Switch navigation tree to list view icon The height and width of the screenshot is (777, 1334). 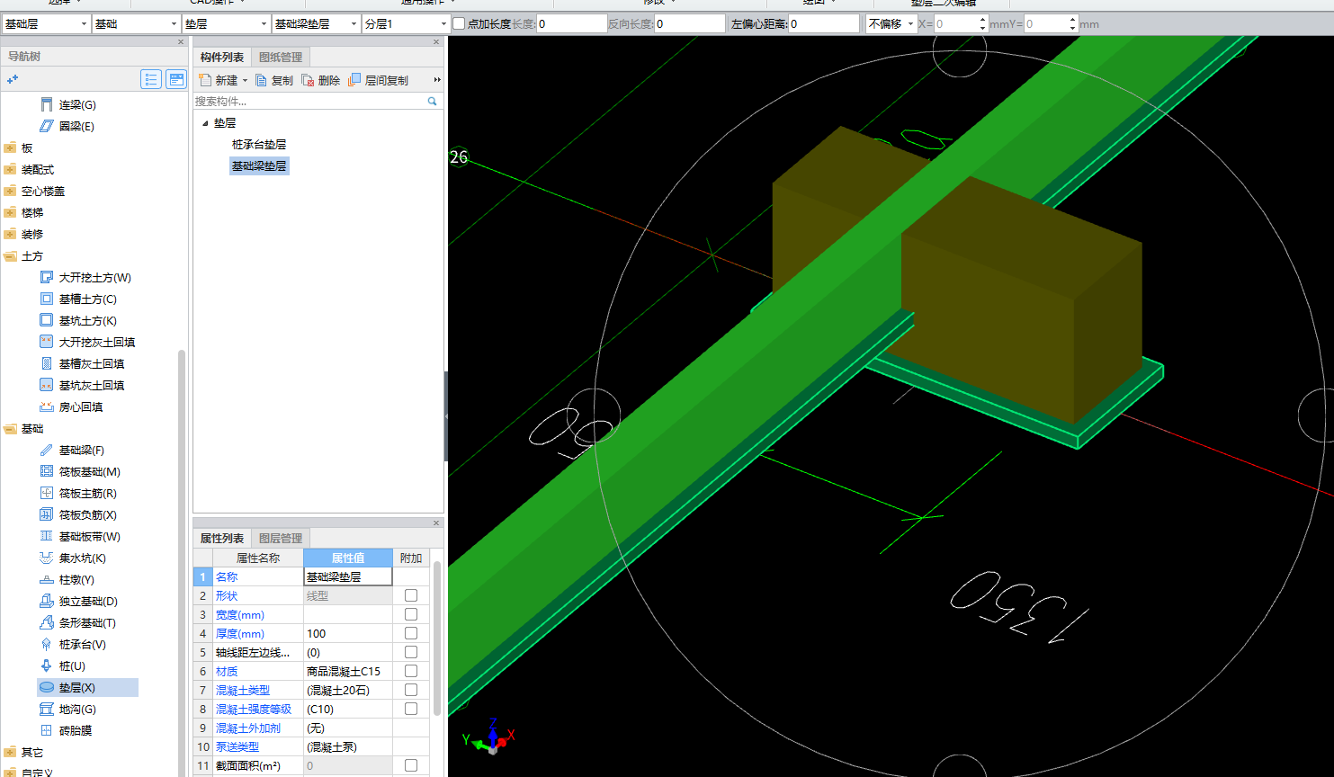pyautogui.click(x=151, y=80)
